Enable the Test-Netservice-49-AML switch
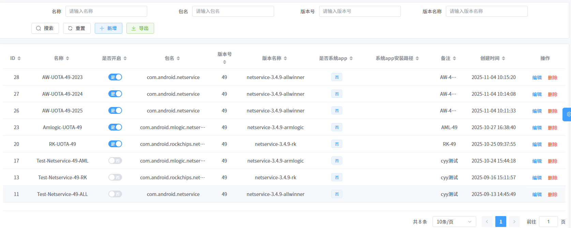The height and width of the screenshot is (228, 571). (115, 161)
